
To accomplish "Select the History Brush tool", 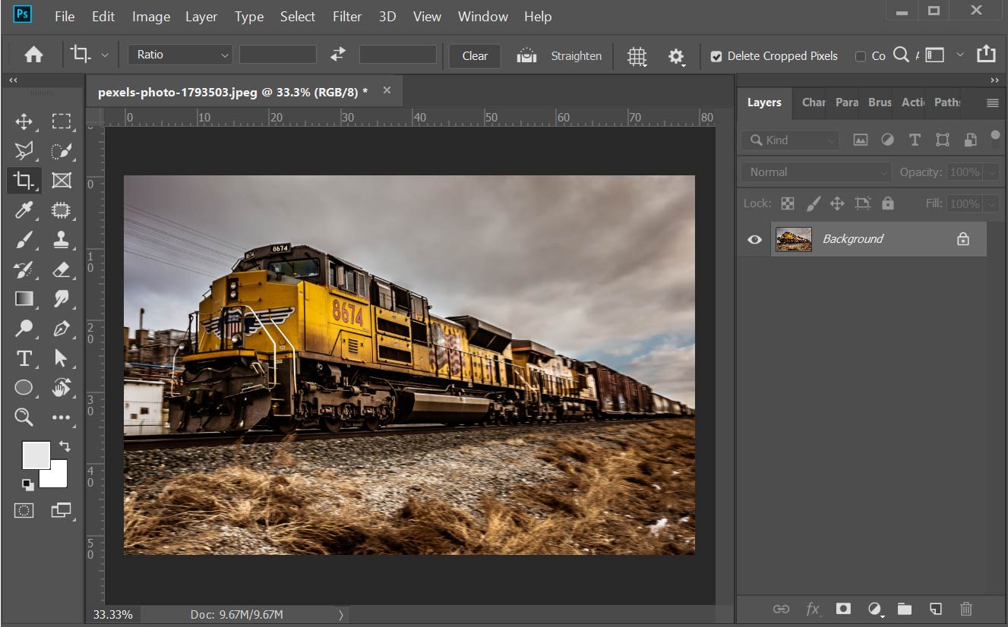I will [x=24, y=269].
